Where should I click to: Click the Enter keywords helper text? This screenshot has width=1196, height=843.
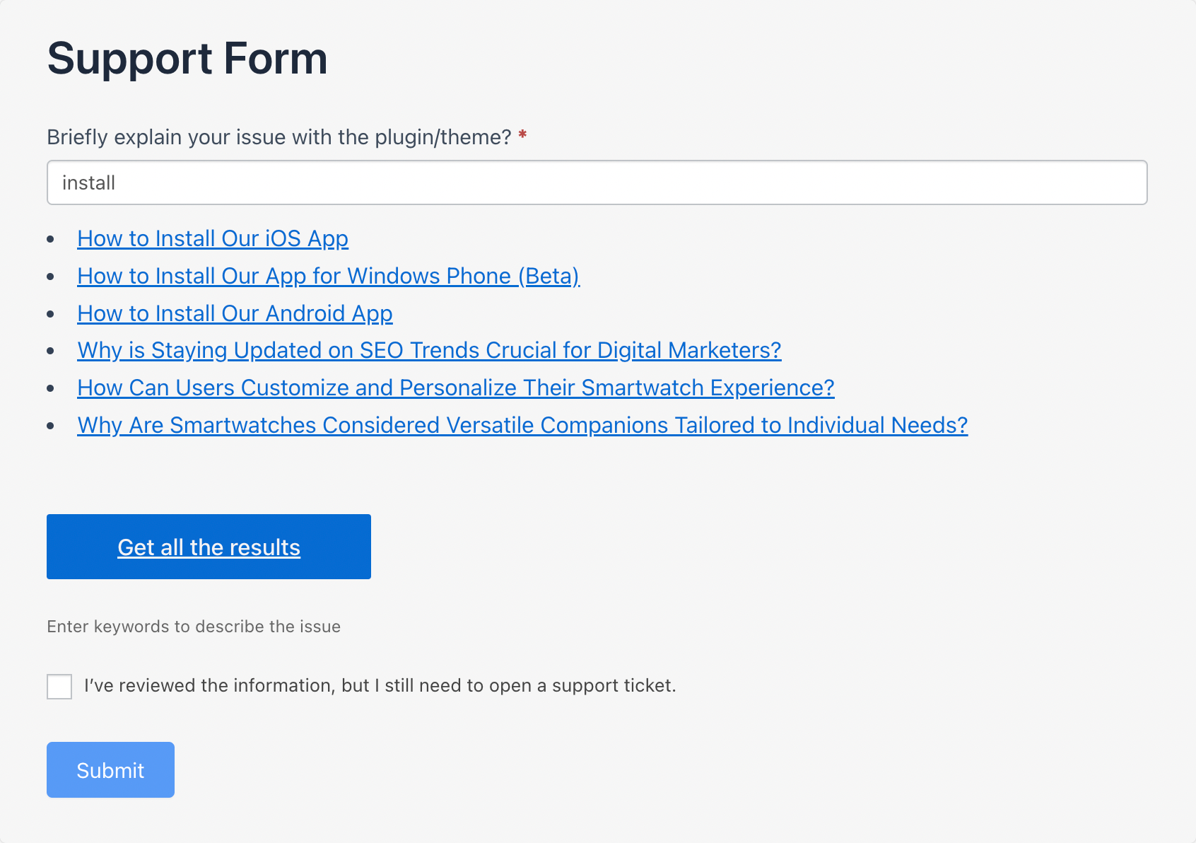click(x=193, y=627)
